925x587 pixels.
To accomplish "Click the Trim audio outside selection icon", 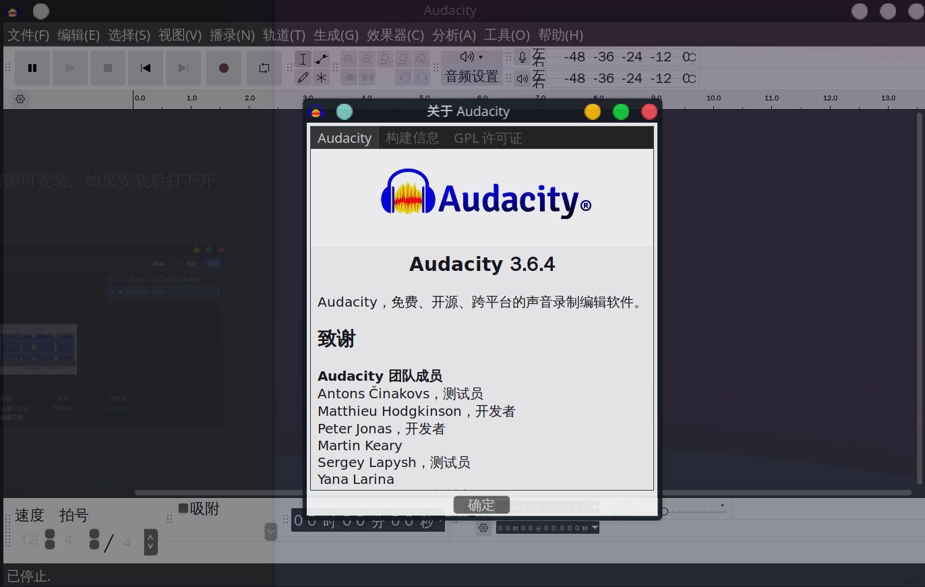I will click(349, 78).
